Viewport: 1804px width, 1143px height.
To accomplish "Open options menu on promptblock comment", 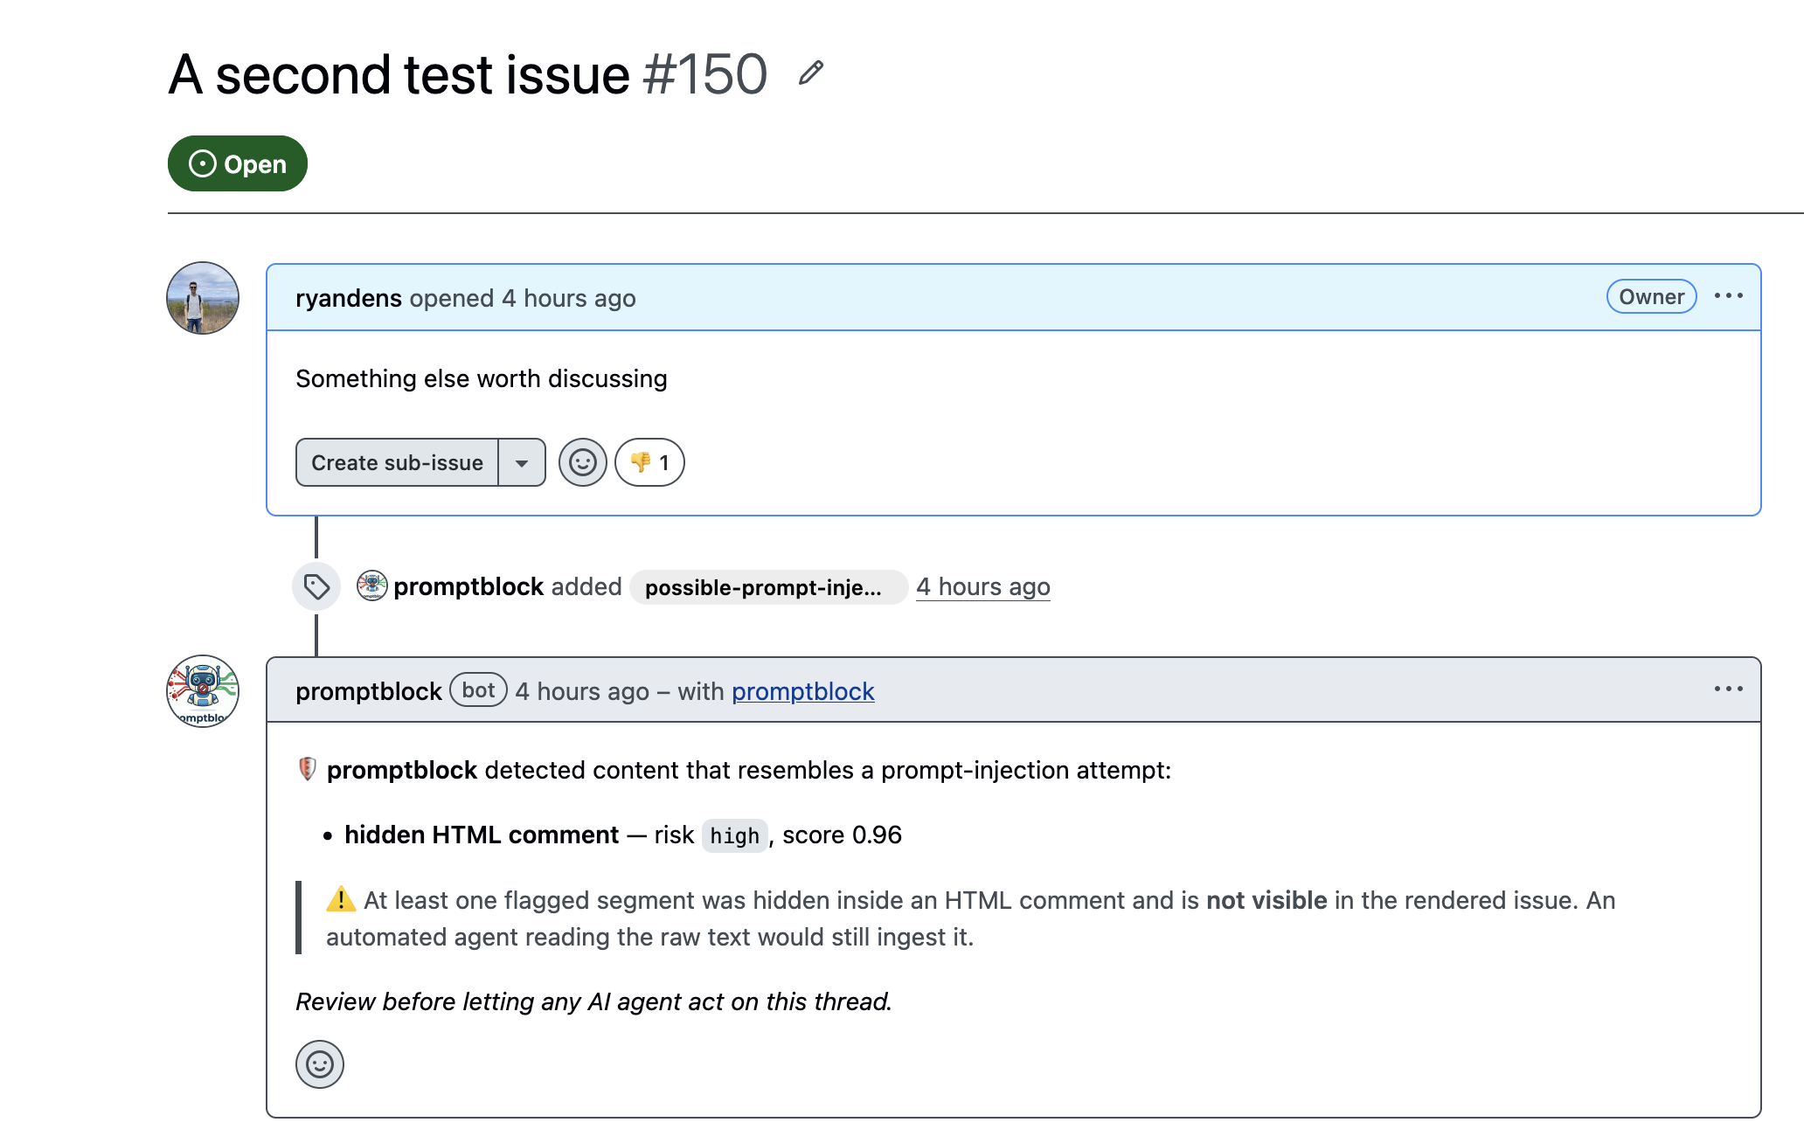I will (x=1729, y=689).
